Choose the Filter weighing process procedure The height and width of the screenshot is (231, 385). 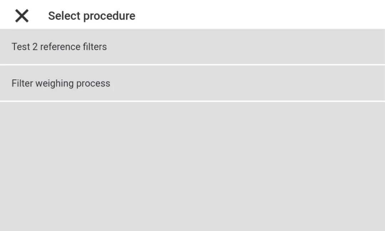coord(61,83)
